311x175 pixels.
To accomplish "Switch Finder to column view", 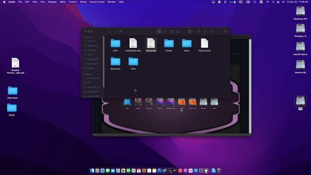I will pyautogui.click(x=172, y=31).
